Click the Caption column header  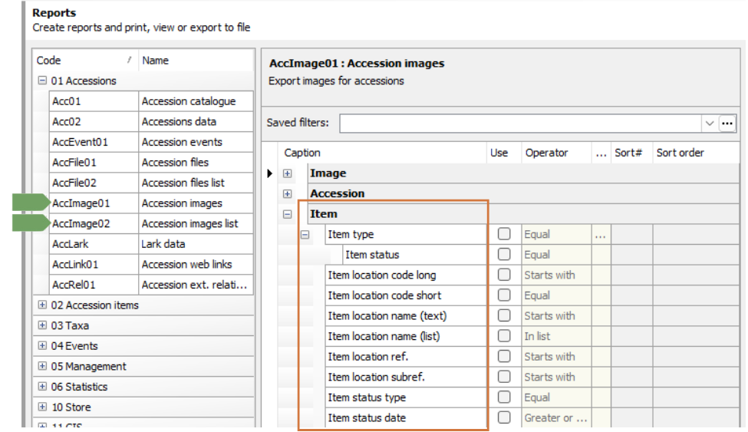click(382, 153)
